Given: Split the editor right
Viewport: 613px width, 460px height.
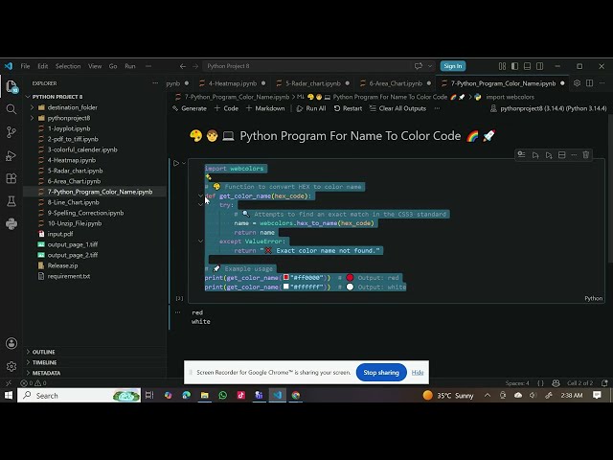Looking at the screenshot, I should pyautogui.click(x=589, y=83).
